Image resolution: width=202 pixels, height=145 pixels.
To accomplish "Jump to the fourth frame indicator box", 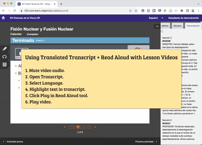I will 82,127.
